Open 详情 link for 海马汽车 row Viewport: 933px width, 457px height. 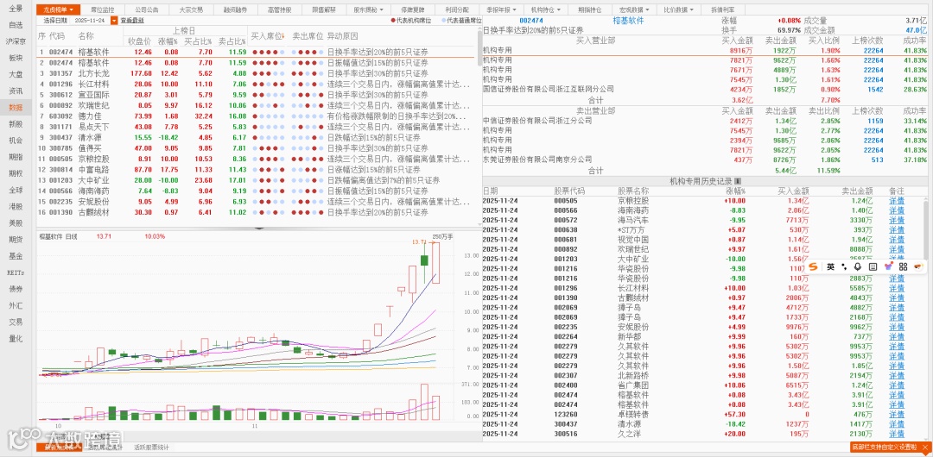coord(896,221)
